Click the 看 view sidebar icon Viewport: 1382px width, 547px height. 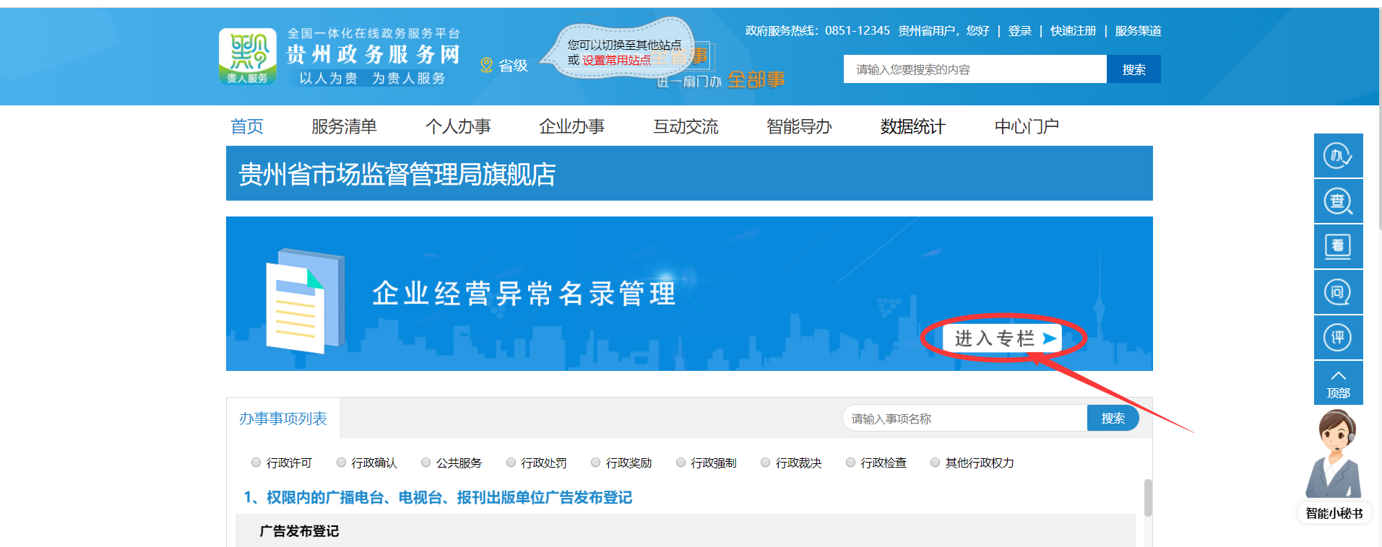(1337, 247)
